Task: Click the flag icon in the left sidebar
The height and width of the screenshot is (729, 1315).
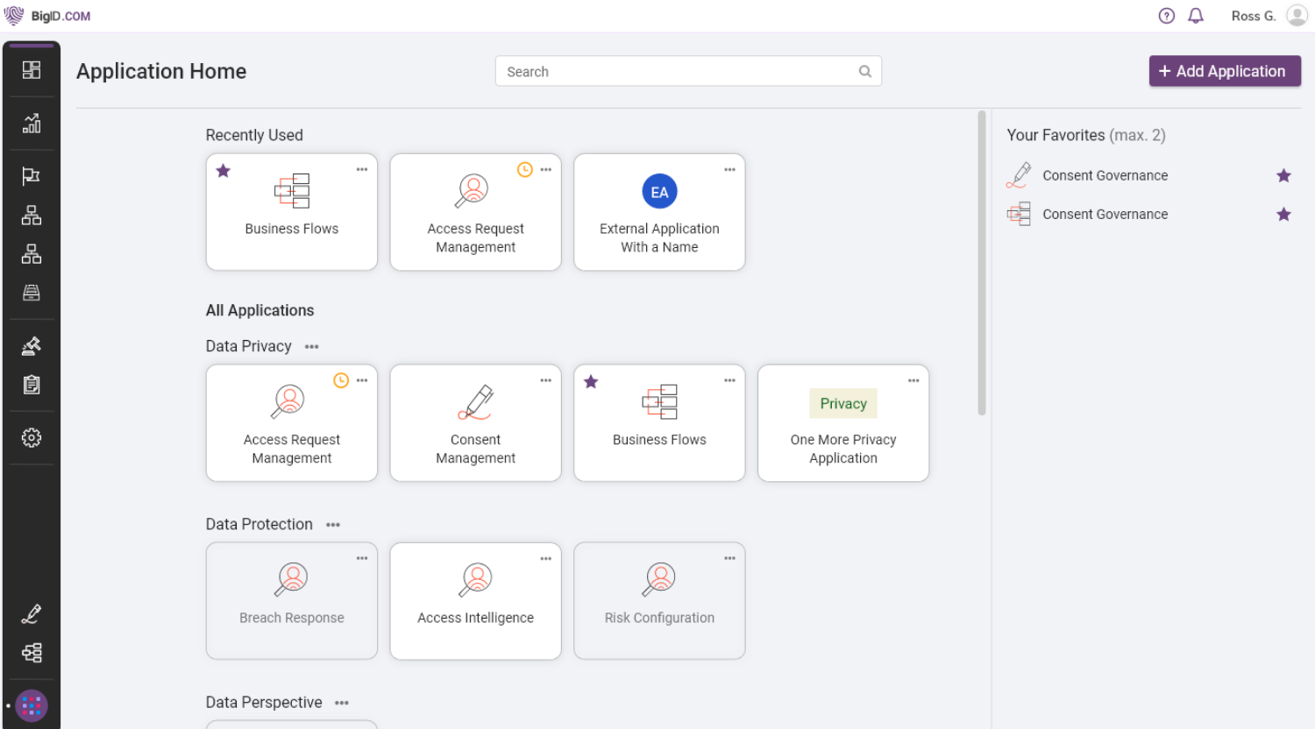Action: tap(32, 175)
